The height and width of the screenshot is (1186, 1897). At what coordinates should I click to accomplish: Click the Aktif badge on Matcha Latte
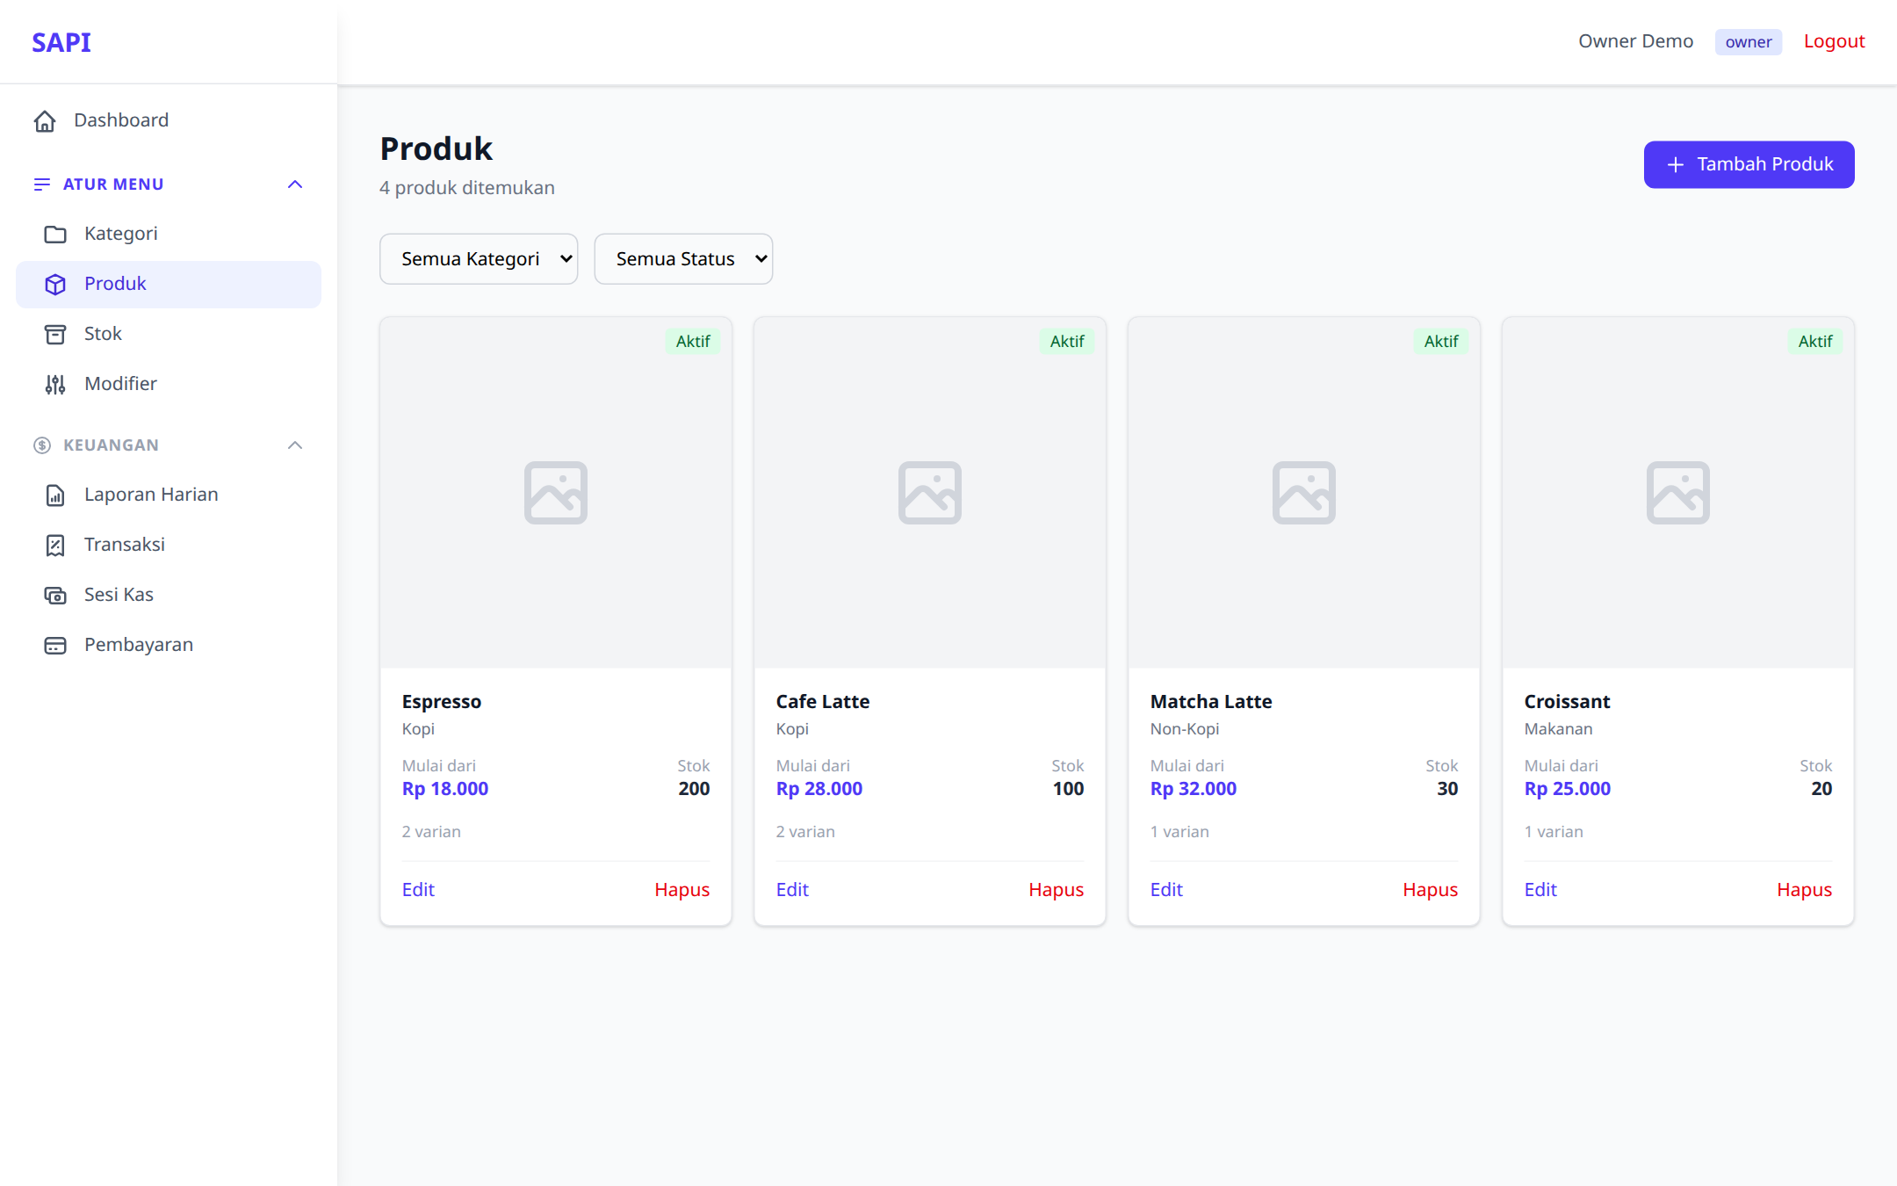tap(1441, 342)
